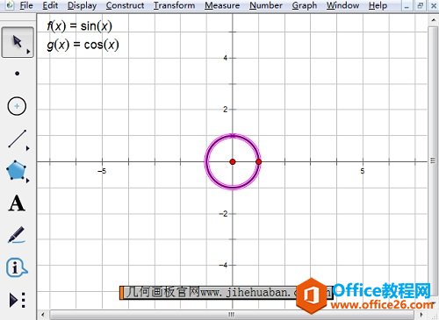The height and width of the screenshot is (320, 439).
Task: Click the y-axis tick label 4
Action: (225, 58)
